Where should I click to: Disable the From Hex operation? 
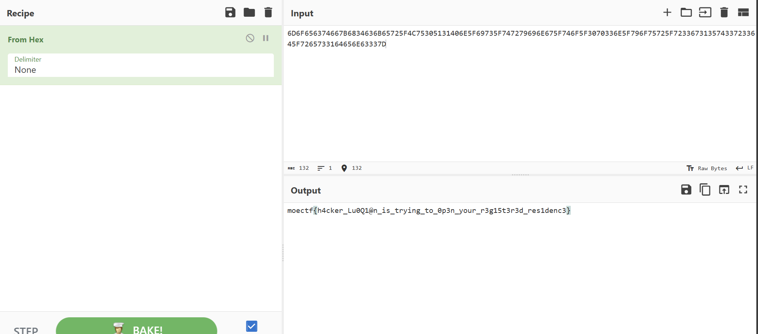click(250, 38)
